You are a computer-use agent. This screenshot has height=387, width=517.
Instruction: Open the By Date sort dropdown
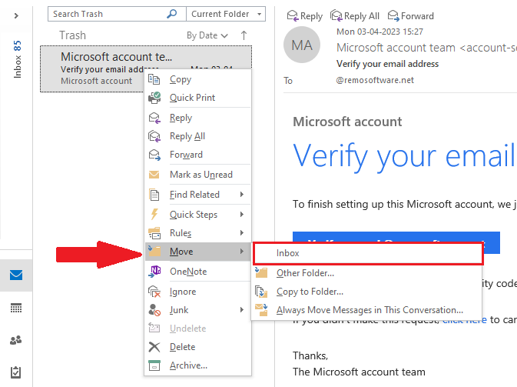(x=207, y=35)
